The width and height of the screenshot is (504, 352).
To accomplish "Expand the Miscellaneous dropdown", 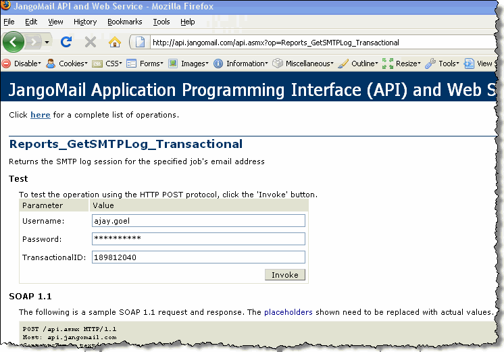I will point(332,63).
